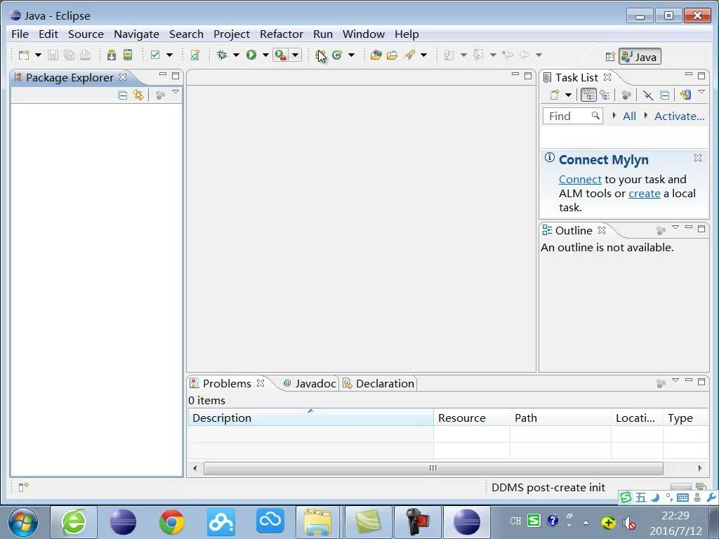
Task: Open Android SDK Manager icon
Action: point(112,55)
